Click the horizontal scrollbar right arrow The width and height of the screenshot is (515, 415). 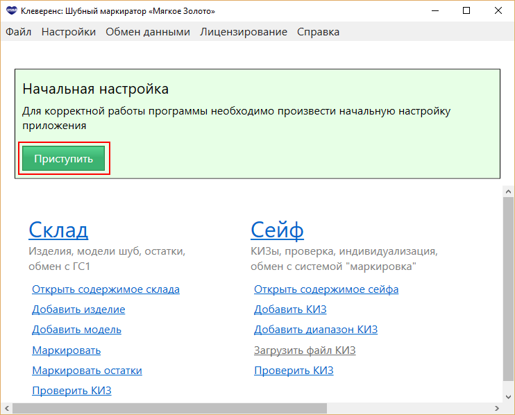[497, 409]
